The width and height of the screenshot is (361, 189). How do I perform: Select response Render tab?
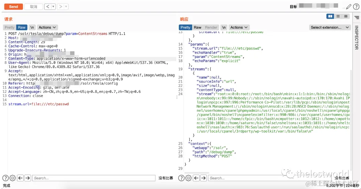pyautogui.click(x=211, y=27)
